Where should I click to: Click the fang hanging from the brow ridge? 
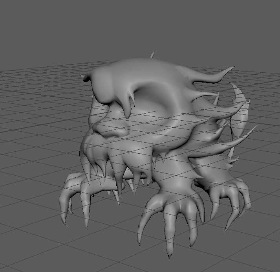pos(128,107)
